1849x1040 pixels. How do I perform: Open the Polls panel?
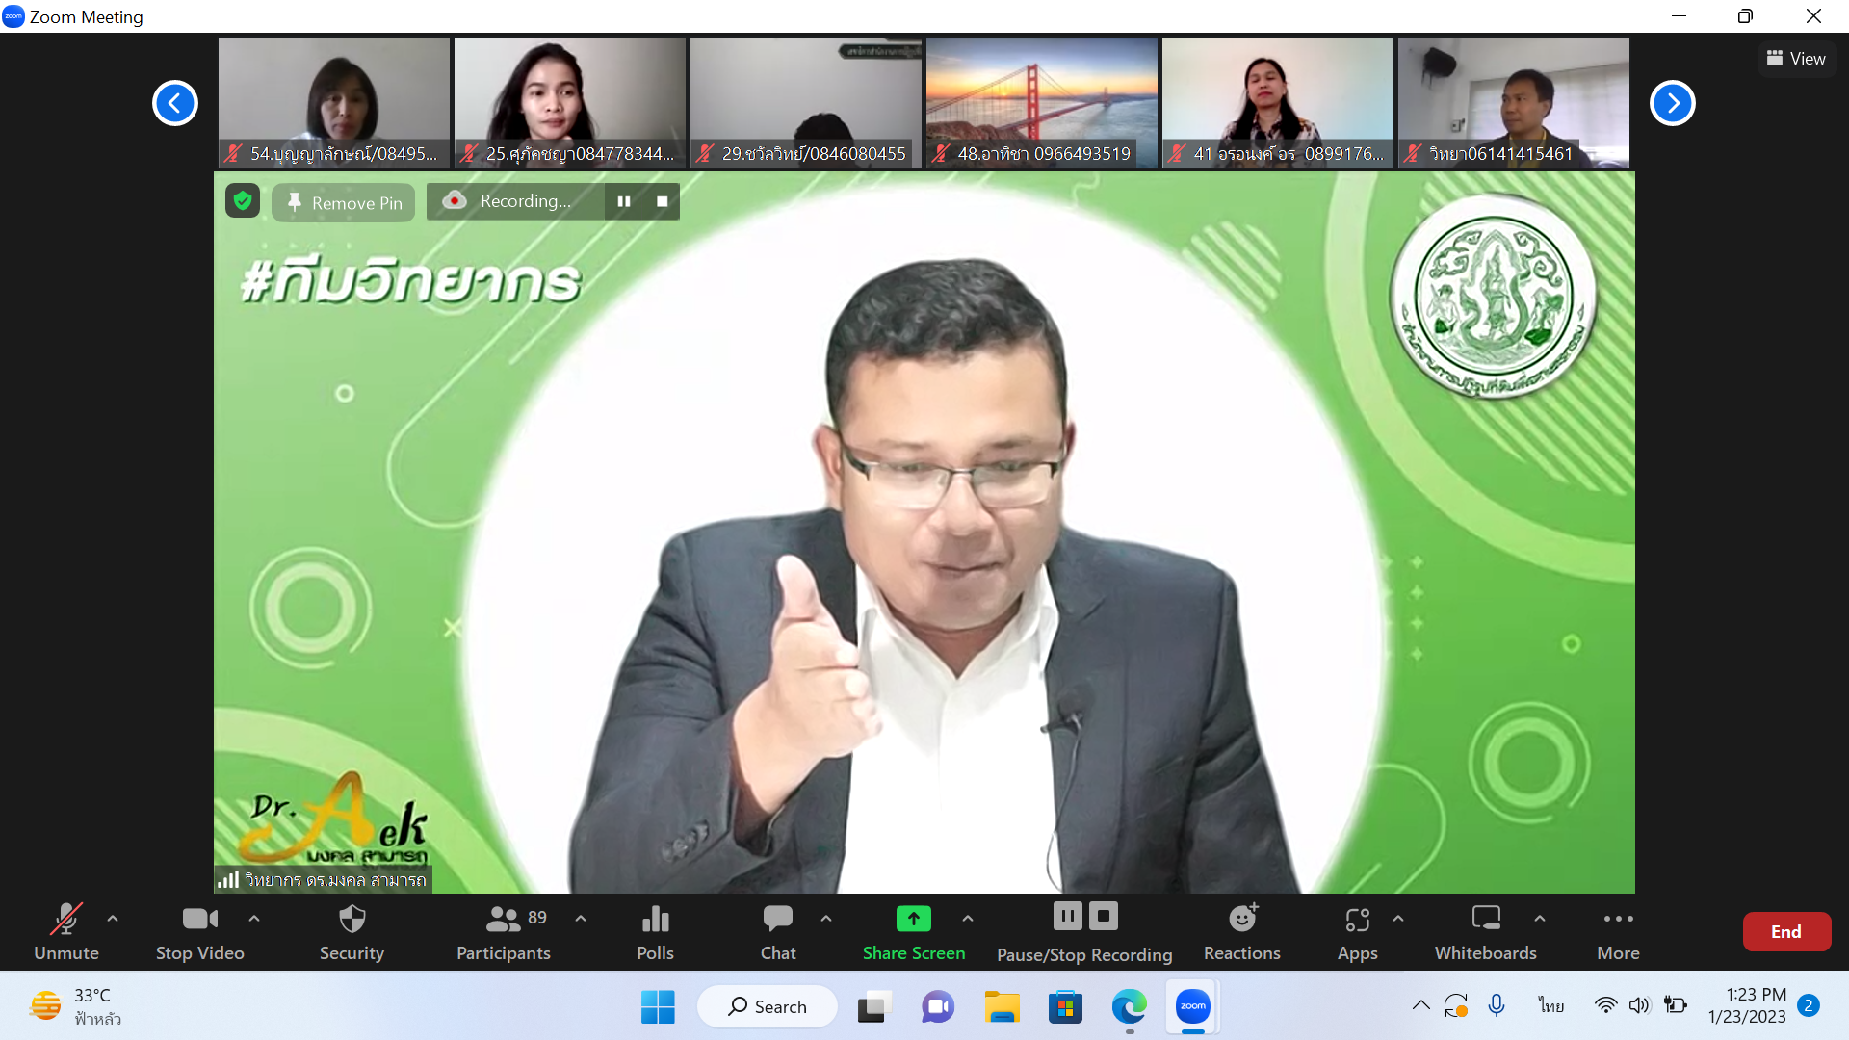[x=655, y=931]
